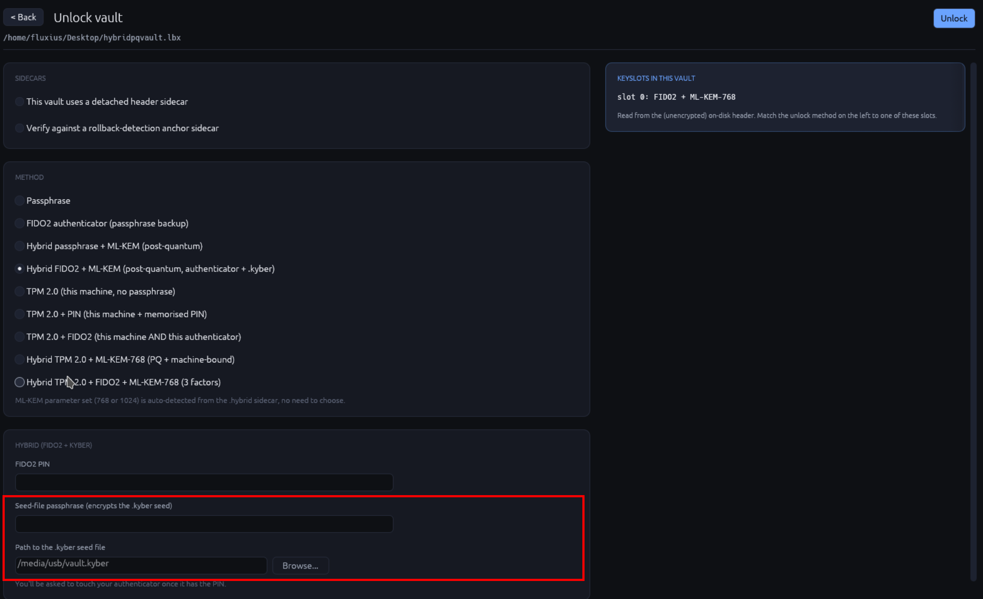
Task: Click the blue Unlock button
Action: tap(953, 18)
